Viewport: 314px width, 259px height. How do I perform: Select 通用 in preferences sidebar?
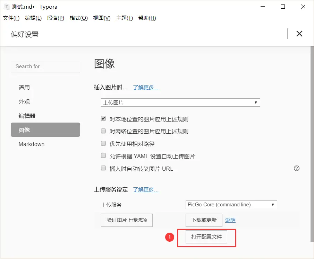pos(45,88)
